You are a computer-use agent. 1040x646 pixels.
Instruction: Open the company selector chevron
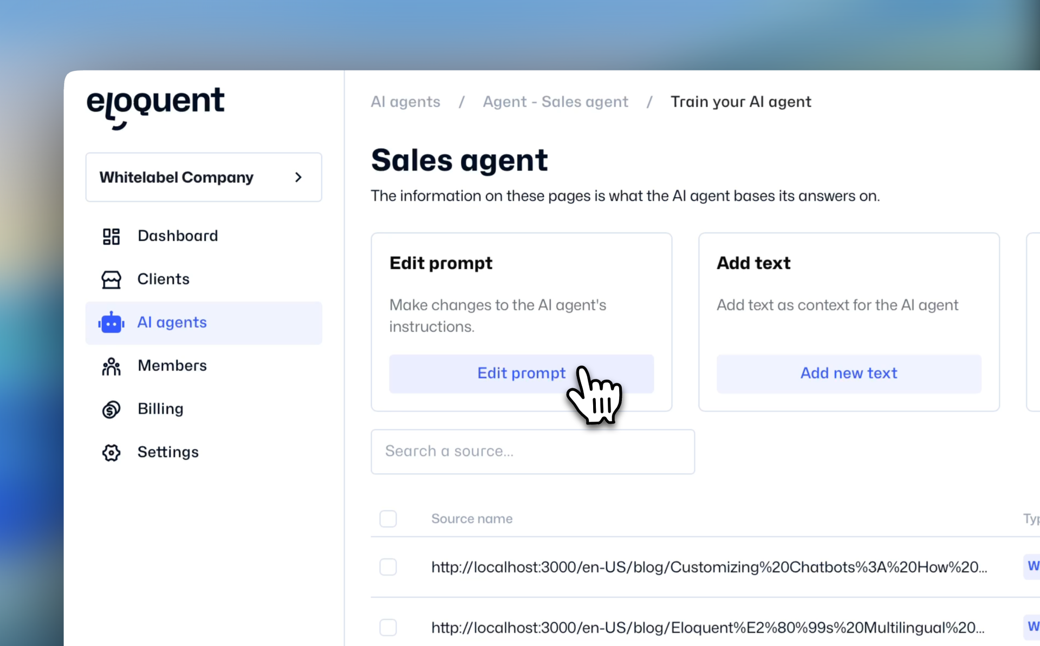click(298, 177)
